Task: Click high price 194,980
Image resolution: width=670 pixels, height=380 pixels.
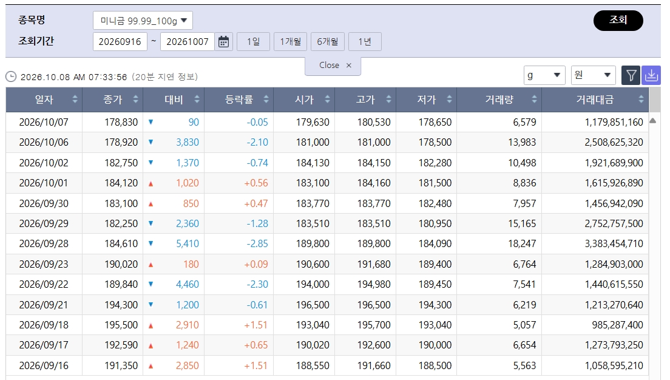Action: 374,284
